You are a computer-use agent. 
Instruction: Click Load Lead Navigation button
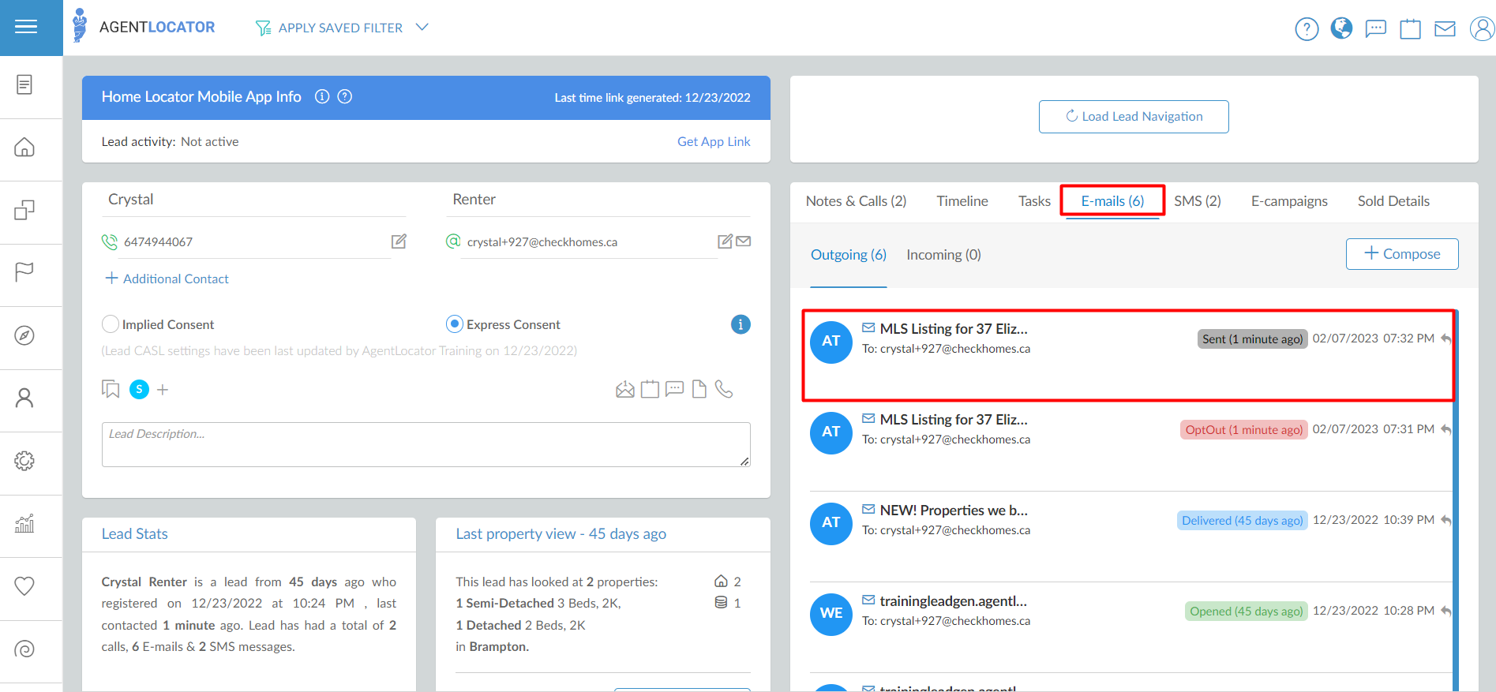1134,117
